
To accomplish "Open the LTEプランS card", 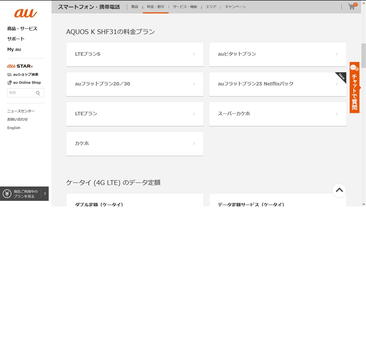I will coord(135,54).
